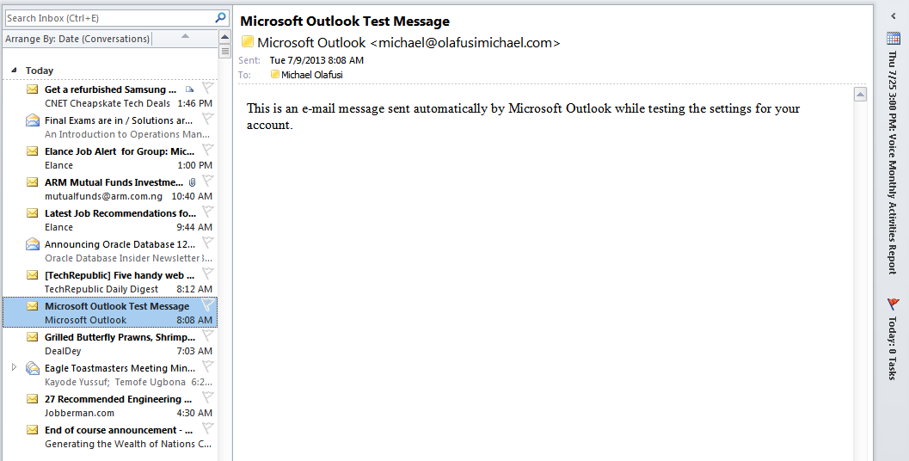Image resolution: width=909 pixels, height=461 pixels.
Task: Click inside the Search Inbox field
Action: (109, 18)
